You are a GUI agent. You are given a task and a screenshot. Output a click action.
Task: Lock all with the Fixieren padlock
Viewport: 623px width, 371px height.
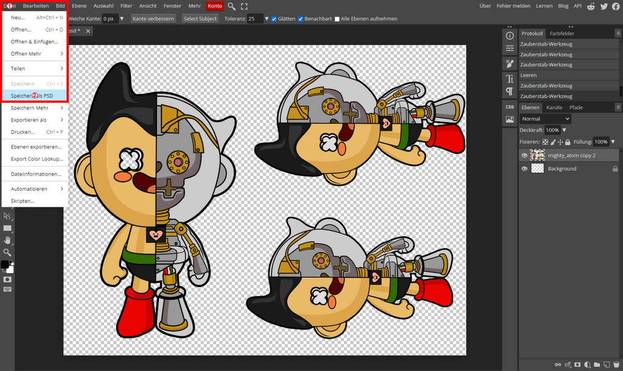[568, 142]
